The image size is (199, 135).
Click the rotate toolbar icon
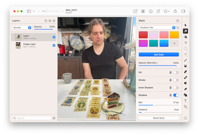pos(158,11)
